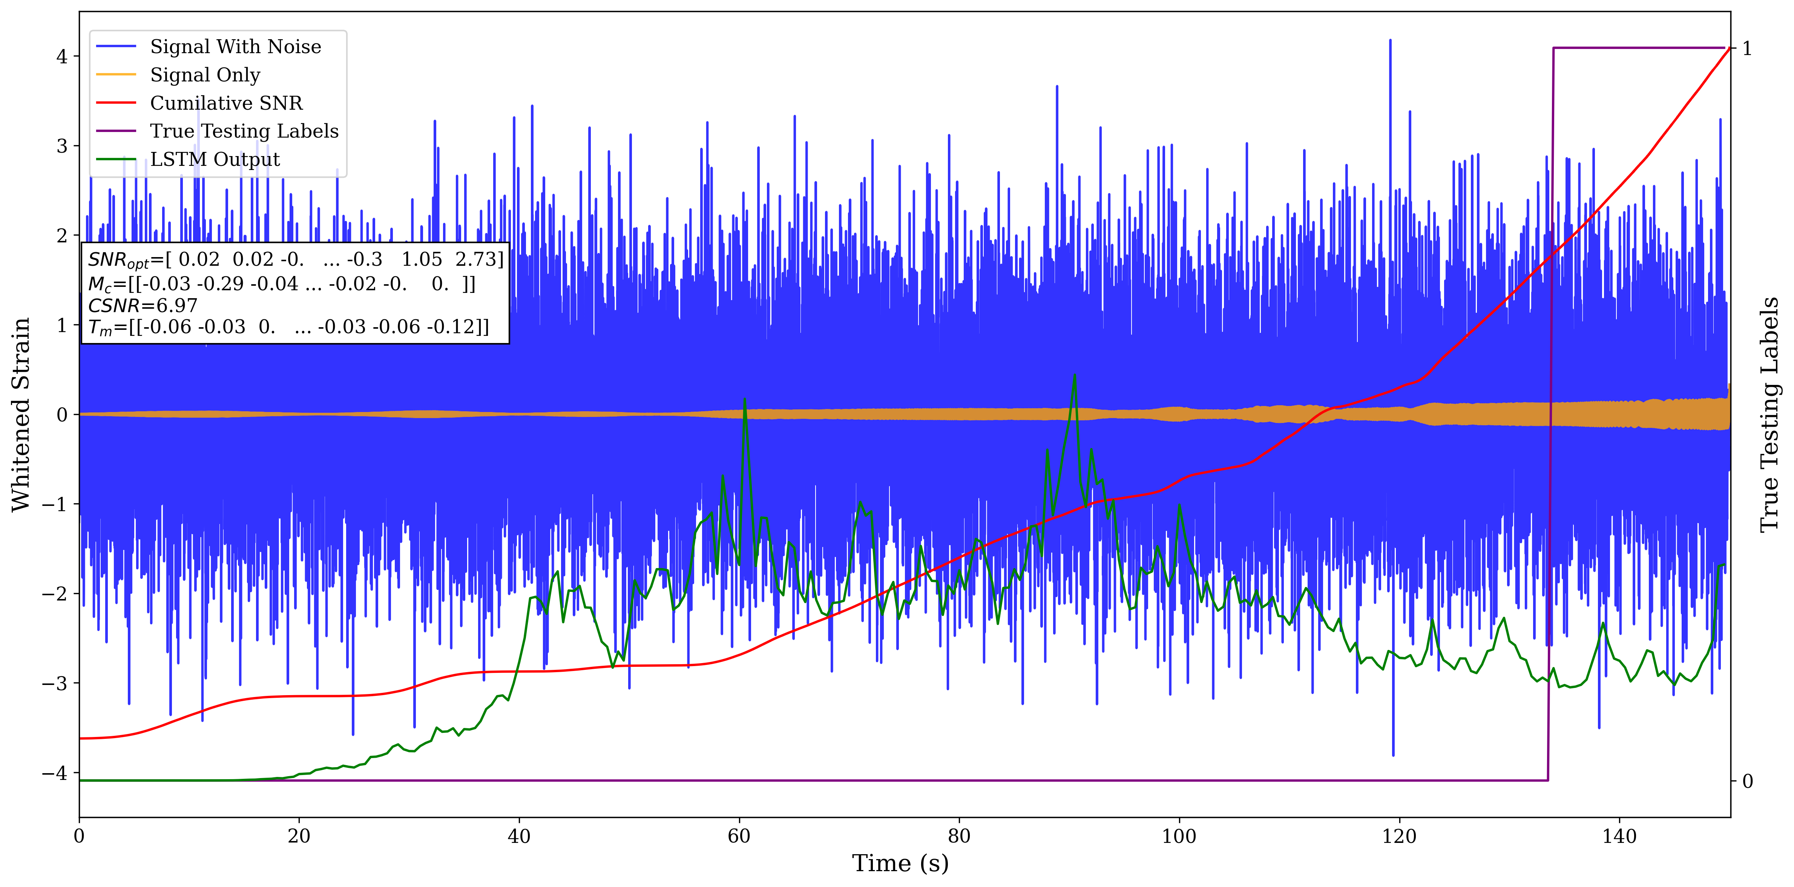Click the x-axis tick label 60
The width and height of the screenshot is (1794, 887).
point(739,836)
